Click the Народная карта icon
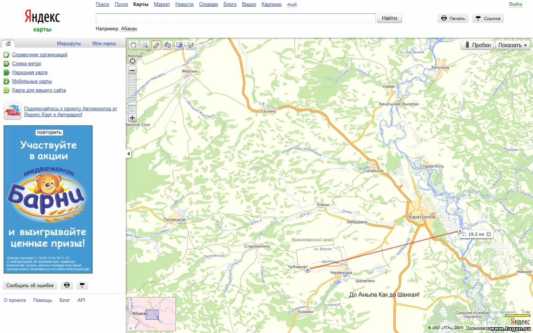Image resolution: width=533 pixels, height=333 pixels. [x=6, y=72]
